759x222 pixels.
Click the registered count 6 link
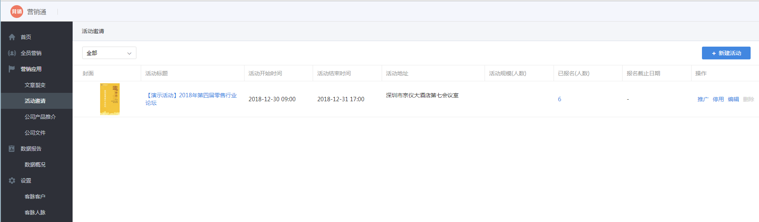[x=559, y=99]
